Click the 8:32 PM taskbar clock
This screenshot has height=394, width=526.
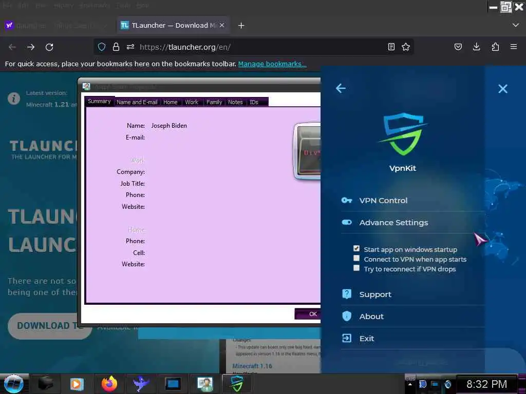click(486, 384)
